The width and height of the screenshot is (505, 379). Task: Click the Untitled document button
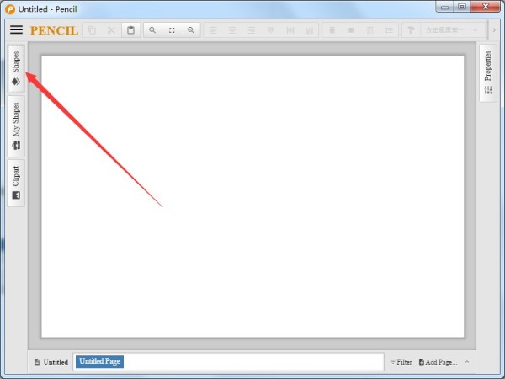pos(51,362)
